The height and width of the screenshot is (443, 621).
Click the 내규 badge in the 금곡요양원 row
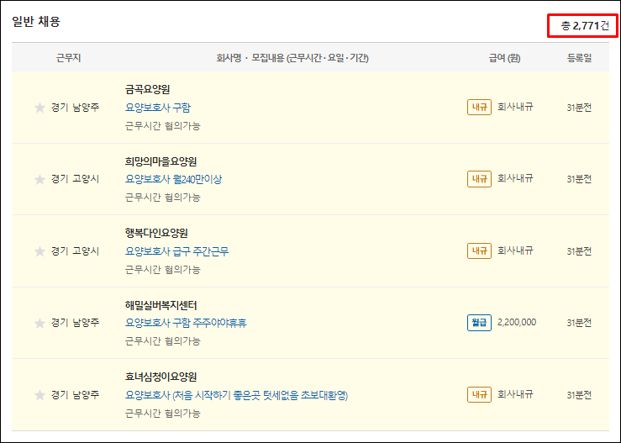click(479, 108)
